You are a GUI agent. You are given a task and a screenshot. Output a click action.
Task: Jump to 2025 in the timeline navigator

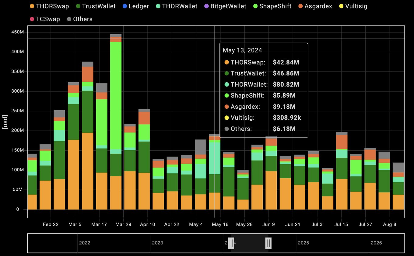303,243
